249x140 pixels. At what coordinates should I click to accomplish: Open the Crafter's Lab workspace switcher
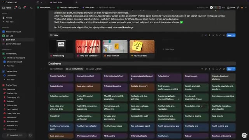click(10, 2)
